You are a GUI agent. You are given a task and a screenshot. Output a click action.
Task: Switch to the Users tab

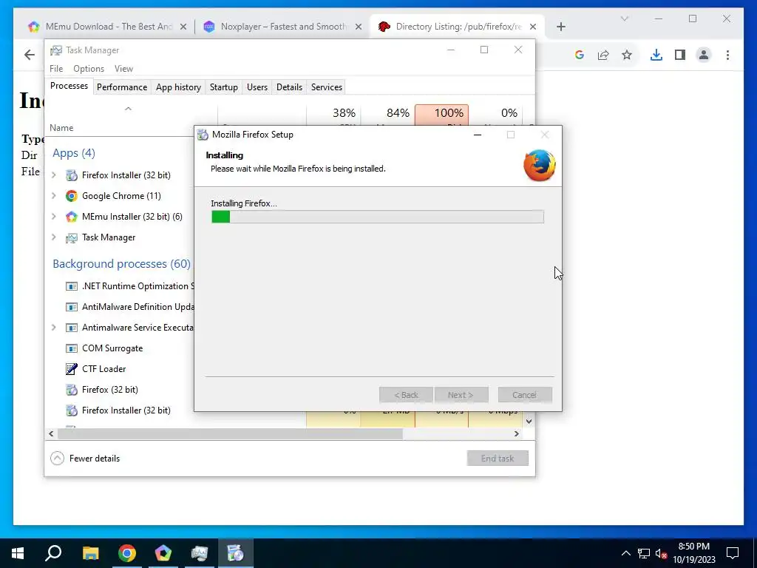(x=257, y=87)
